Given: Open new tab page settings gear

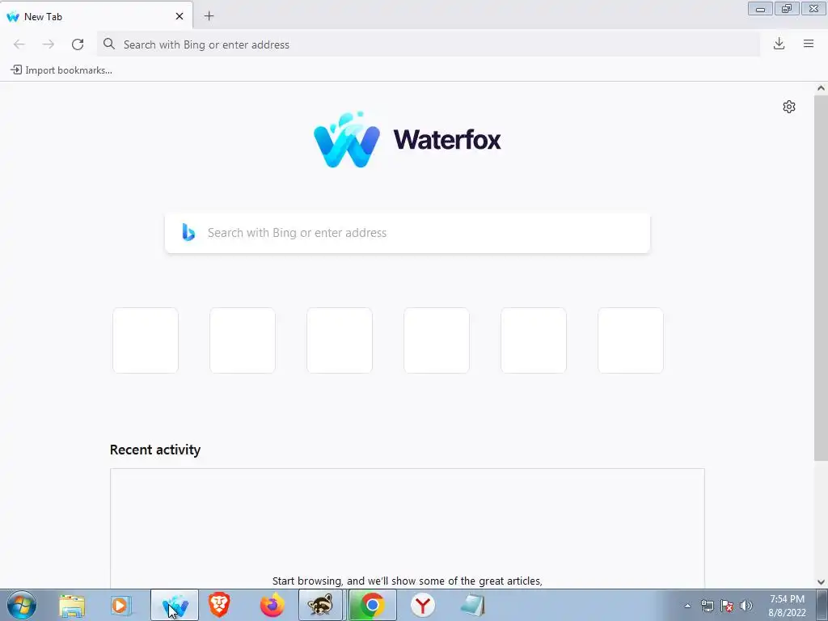Looking at the screenshot, I should coord(789,107).
